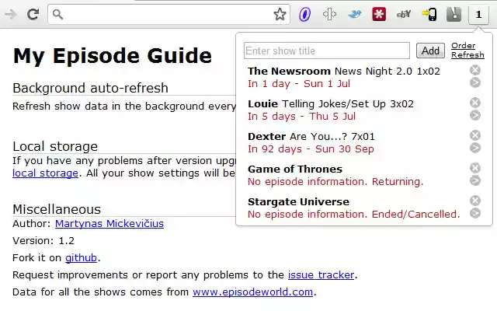Image resolution: width=497 pixels, height=311 pixels.
Task: Click the arrow icon for Dexter
Action: [x=474, y=148]
